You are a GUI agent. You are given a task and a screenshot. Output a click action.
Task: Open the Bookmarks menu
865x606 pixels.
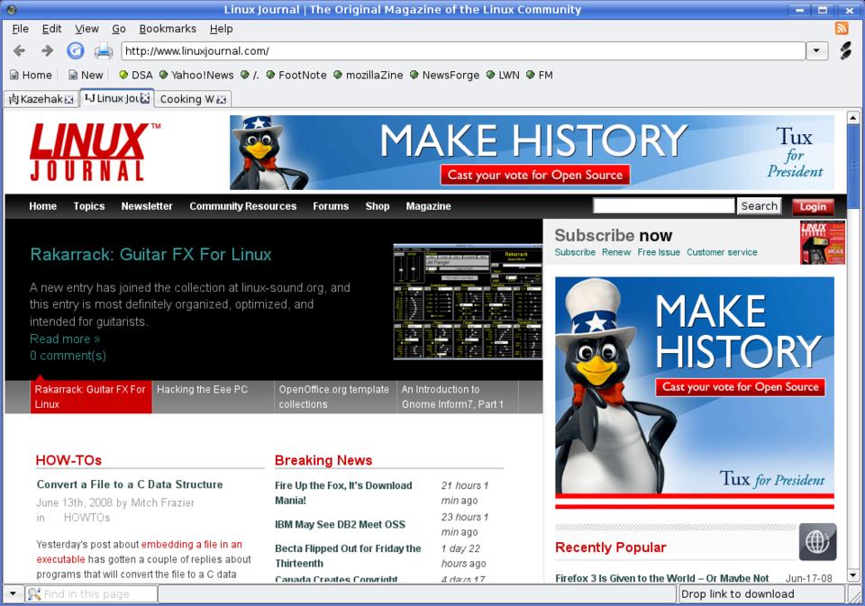(x=168, y=29)
